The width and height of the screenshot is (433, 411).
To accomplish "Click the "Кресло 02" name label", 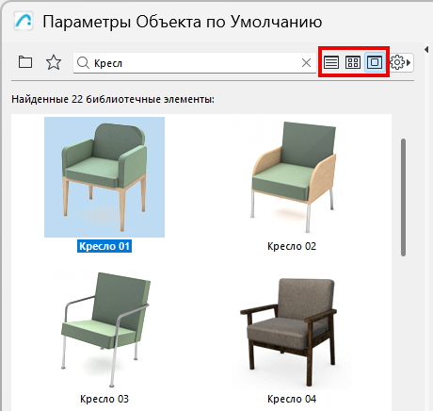I will coord(292,246).
